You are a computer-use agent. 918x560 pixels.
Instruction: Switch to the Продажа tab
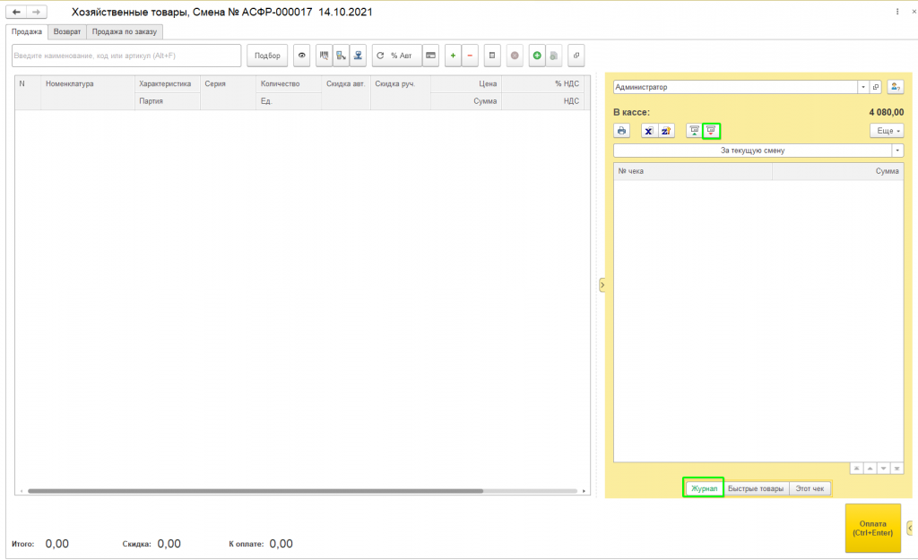(x=27, y=31)
